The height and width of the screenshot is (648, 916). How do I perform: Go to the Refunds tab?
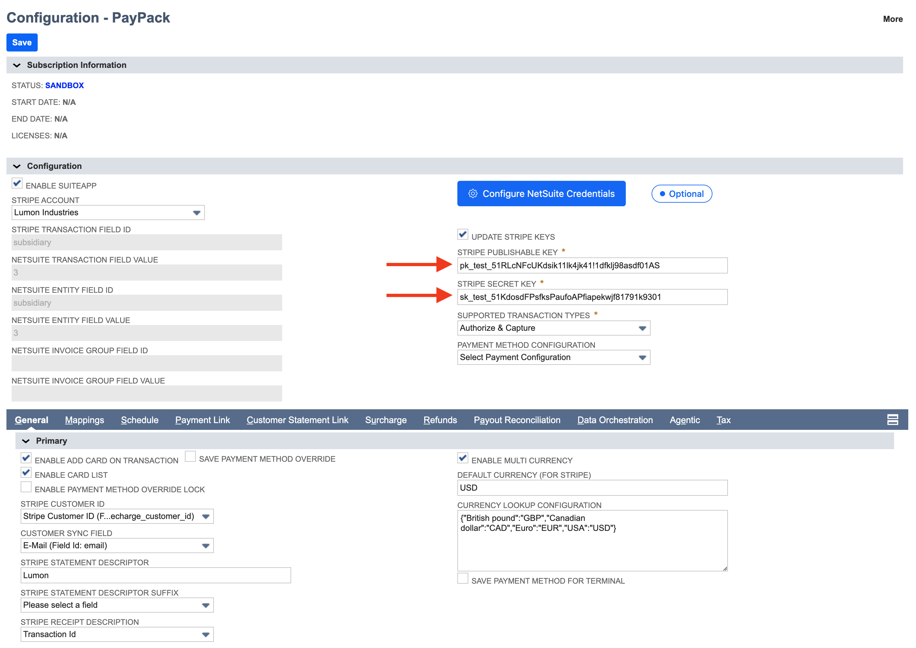coord(440,420)
